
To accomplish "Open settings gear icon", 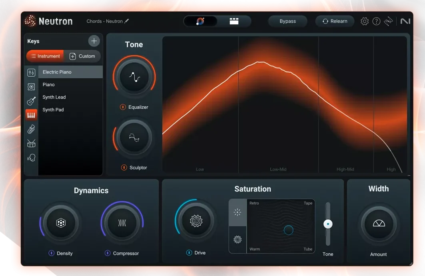I will [x=365, y=21].
